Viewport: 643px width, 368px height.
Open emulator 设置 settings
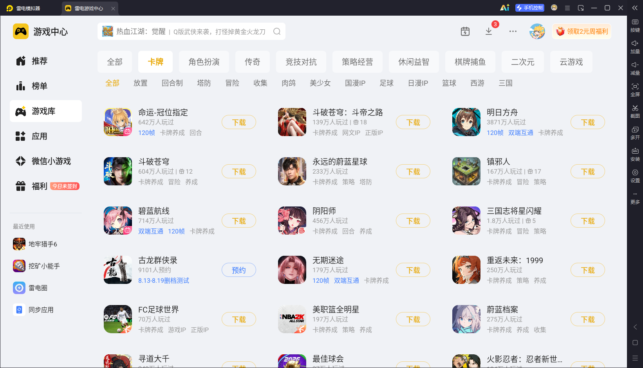click(635, 176)
